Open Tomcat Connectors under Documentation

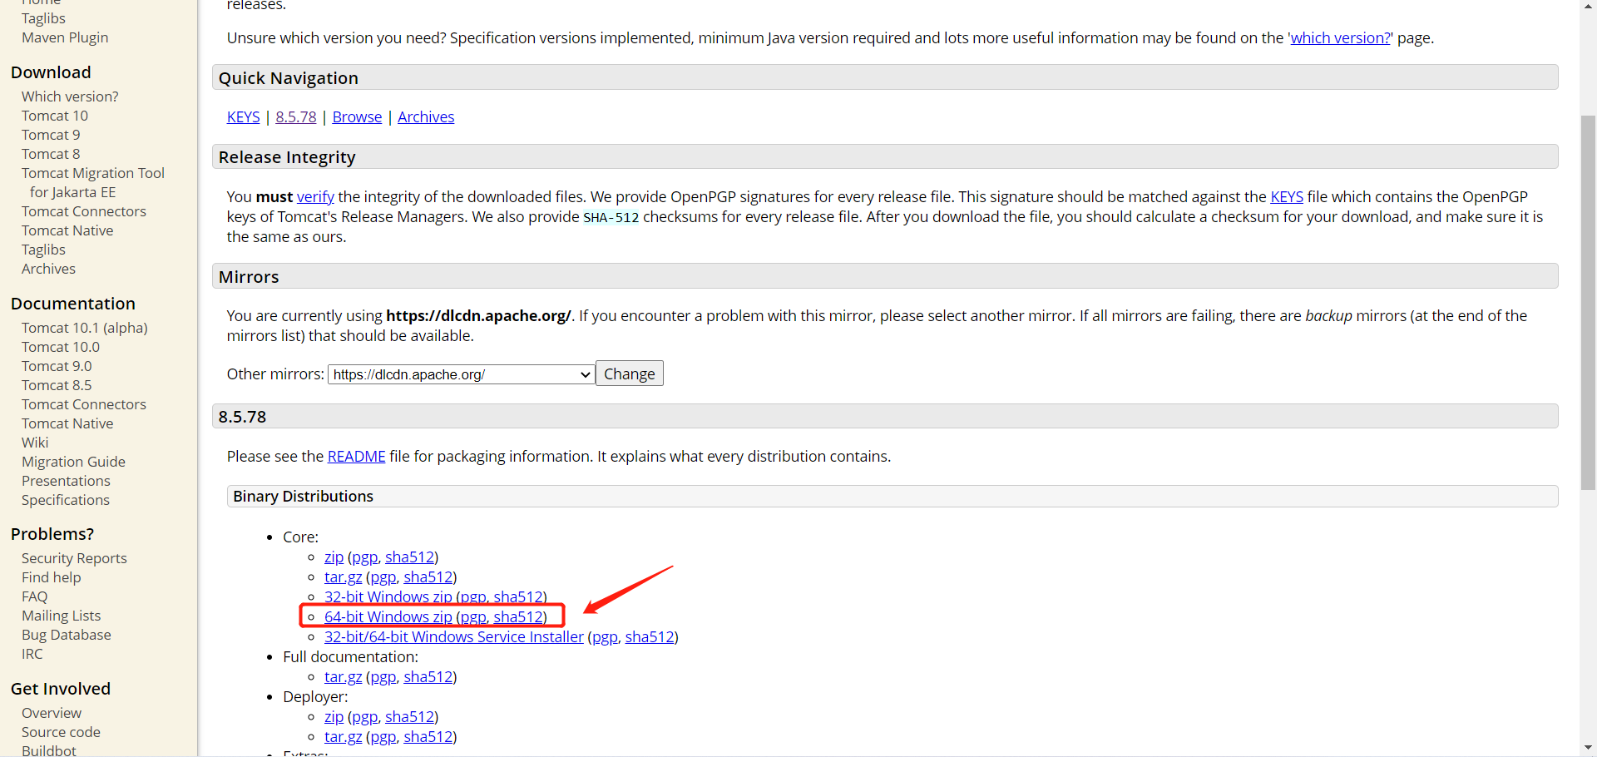point(84,404)
